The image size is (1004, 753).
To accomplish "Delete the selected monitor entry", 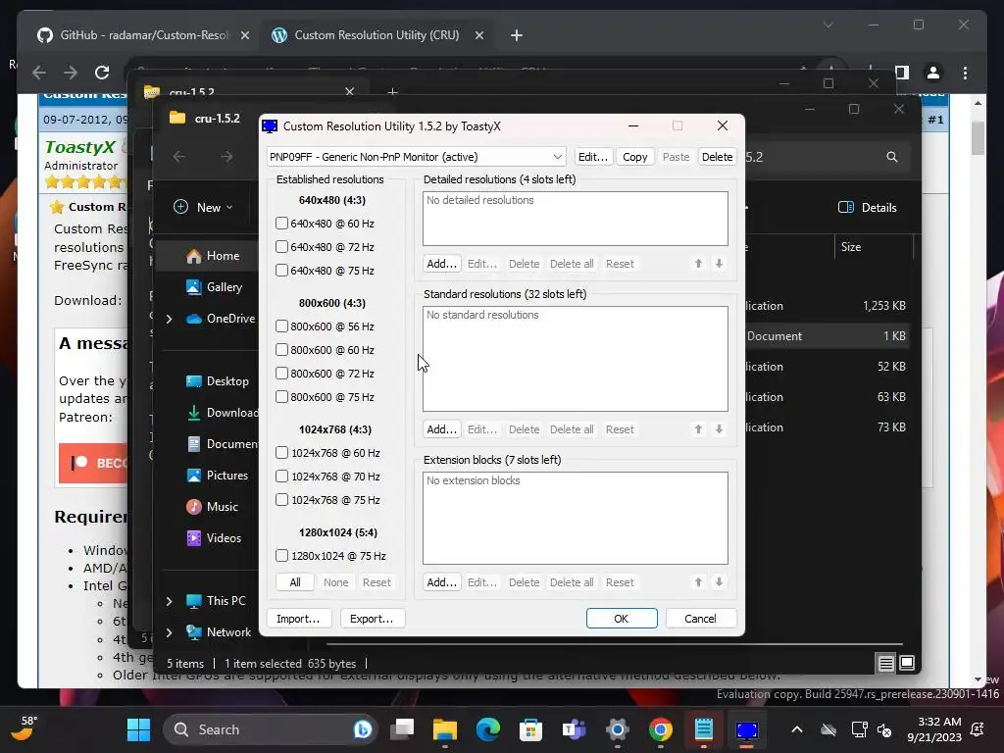I will [717, 157].
